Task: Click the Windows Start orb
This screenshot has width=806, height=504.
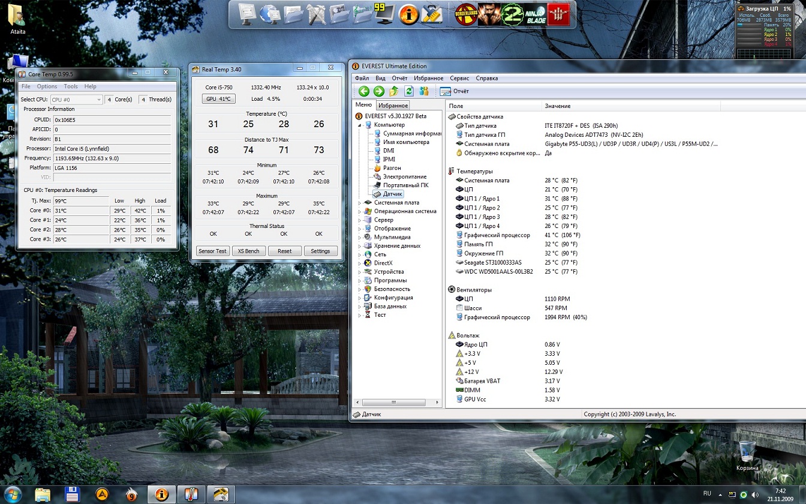Action: point(13,494)
